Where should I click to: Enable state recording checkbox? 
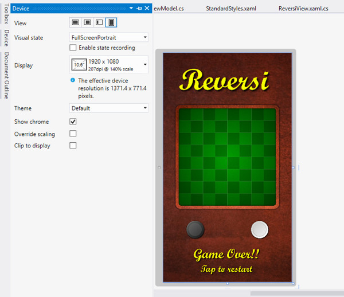73,48
